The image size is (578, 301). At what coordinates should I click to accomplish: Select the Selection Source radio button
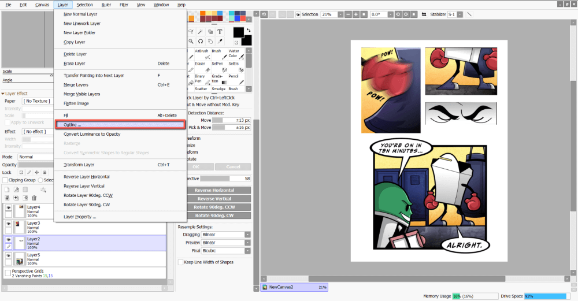(40, 180)
